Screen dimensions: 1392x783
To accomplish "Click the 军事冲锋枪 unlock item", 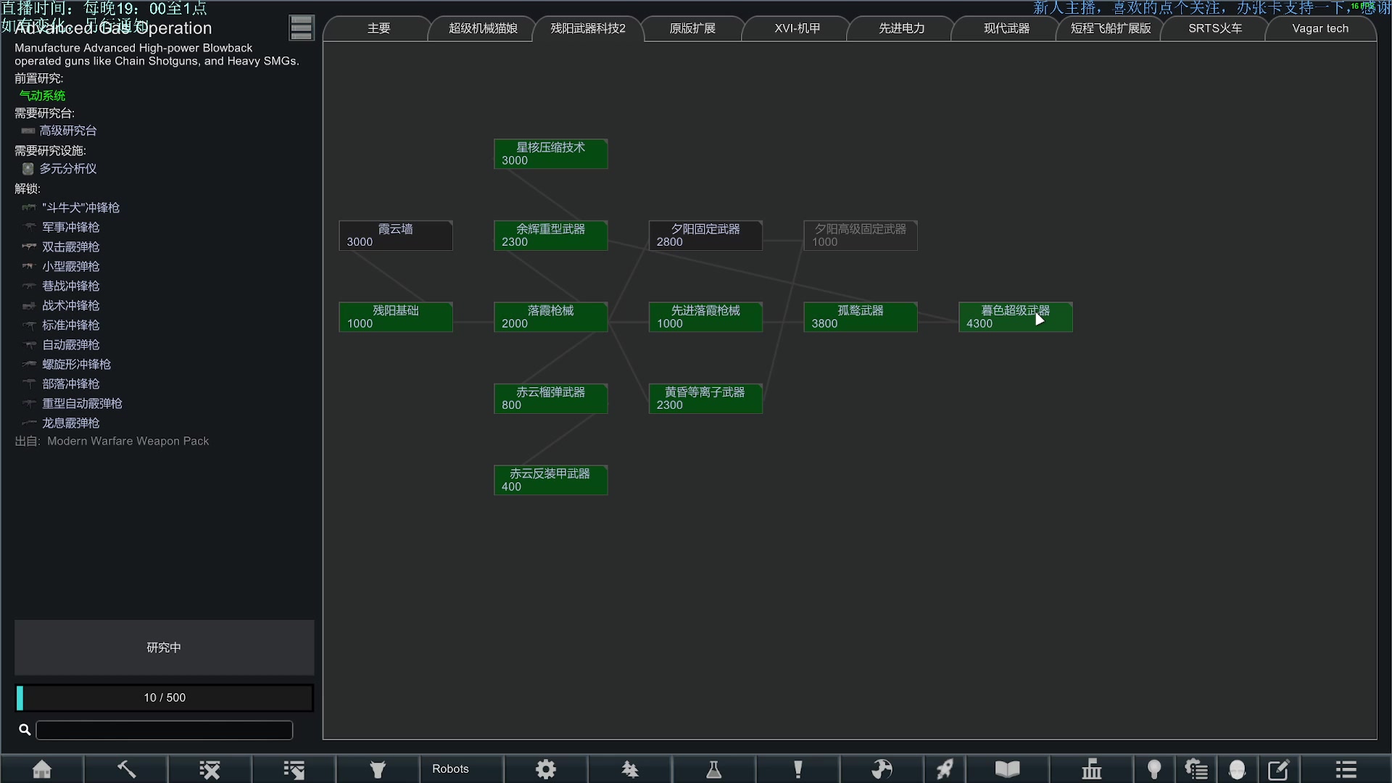I will 61,227.
